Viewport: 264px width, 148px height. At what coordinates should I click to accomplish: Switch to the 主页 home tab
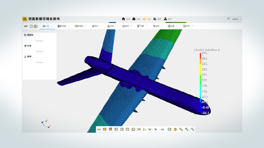point(126,19)
